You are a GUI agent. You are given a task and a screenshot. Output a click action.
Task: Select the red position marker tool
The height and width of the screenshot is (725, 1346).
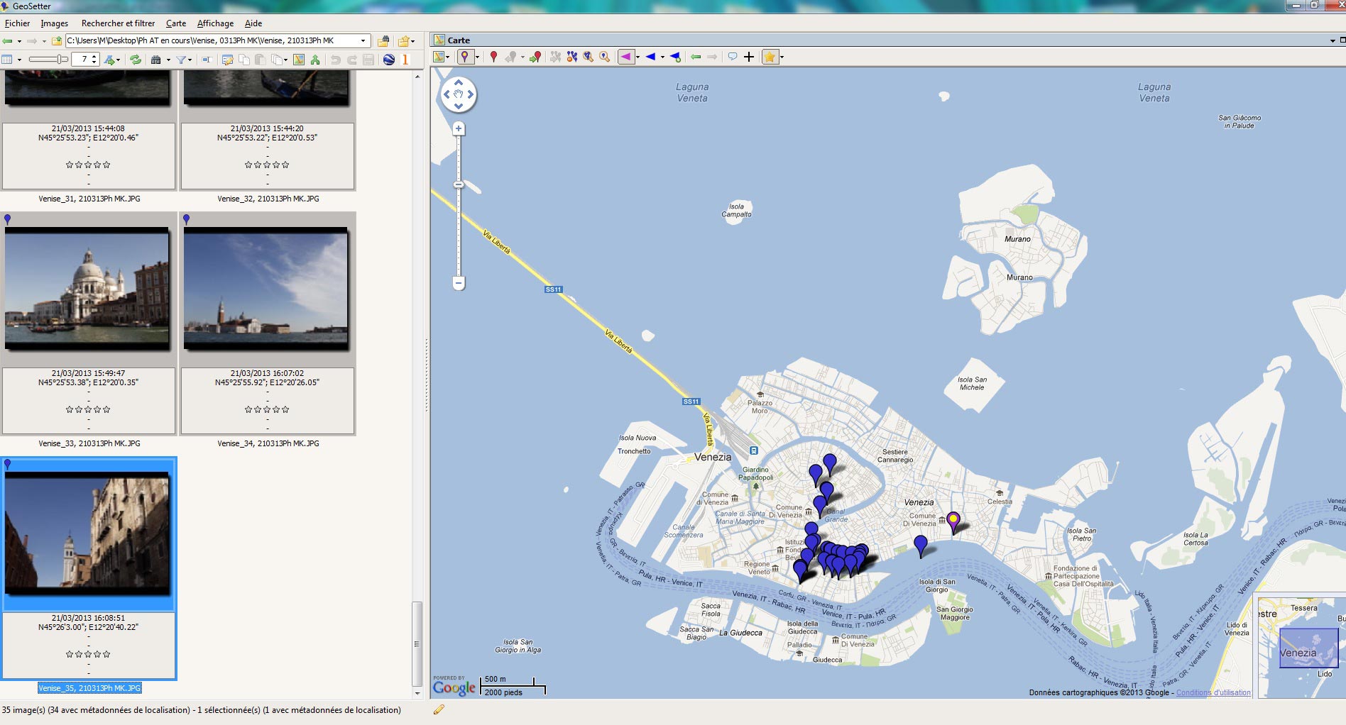(495, 57)
